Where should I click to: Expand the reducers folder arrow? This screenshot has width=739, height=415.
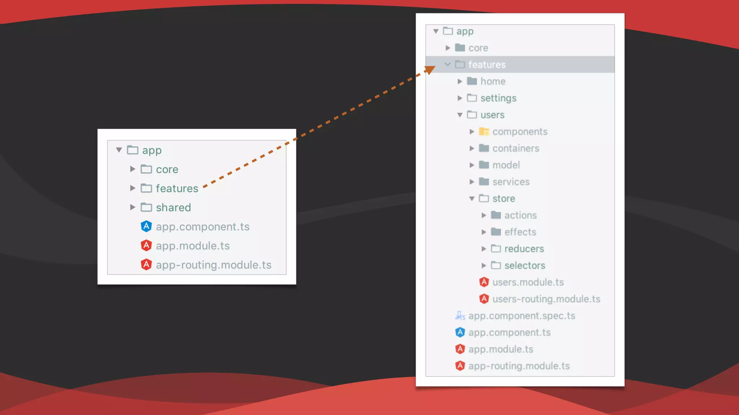pyautogui.click(x=484, y=249)
